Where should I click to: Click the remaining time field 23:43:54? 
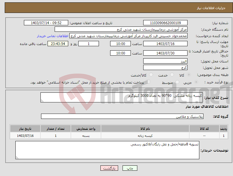tap(58, 44)
